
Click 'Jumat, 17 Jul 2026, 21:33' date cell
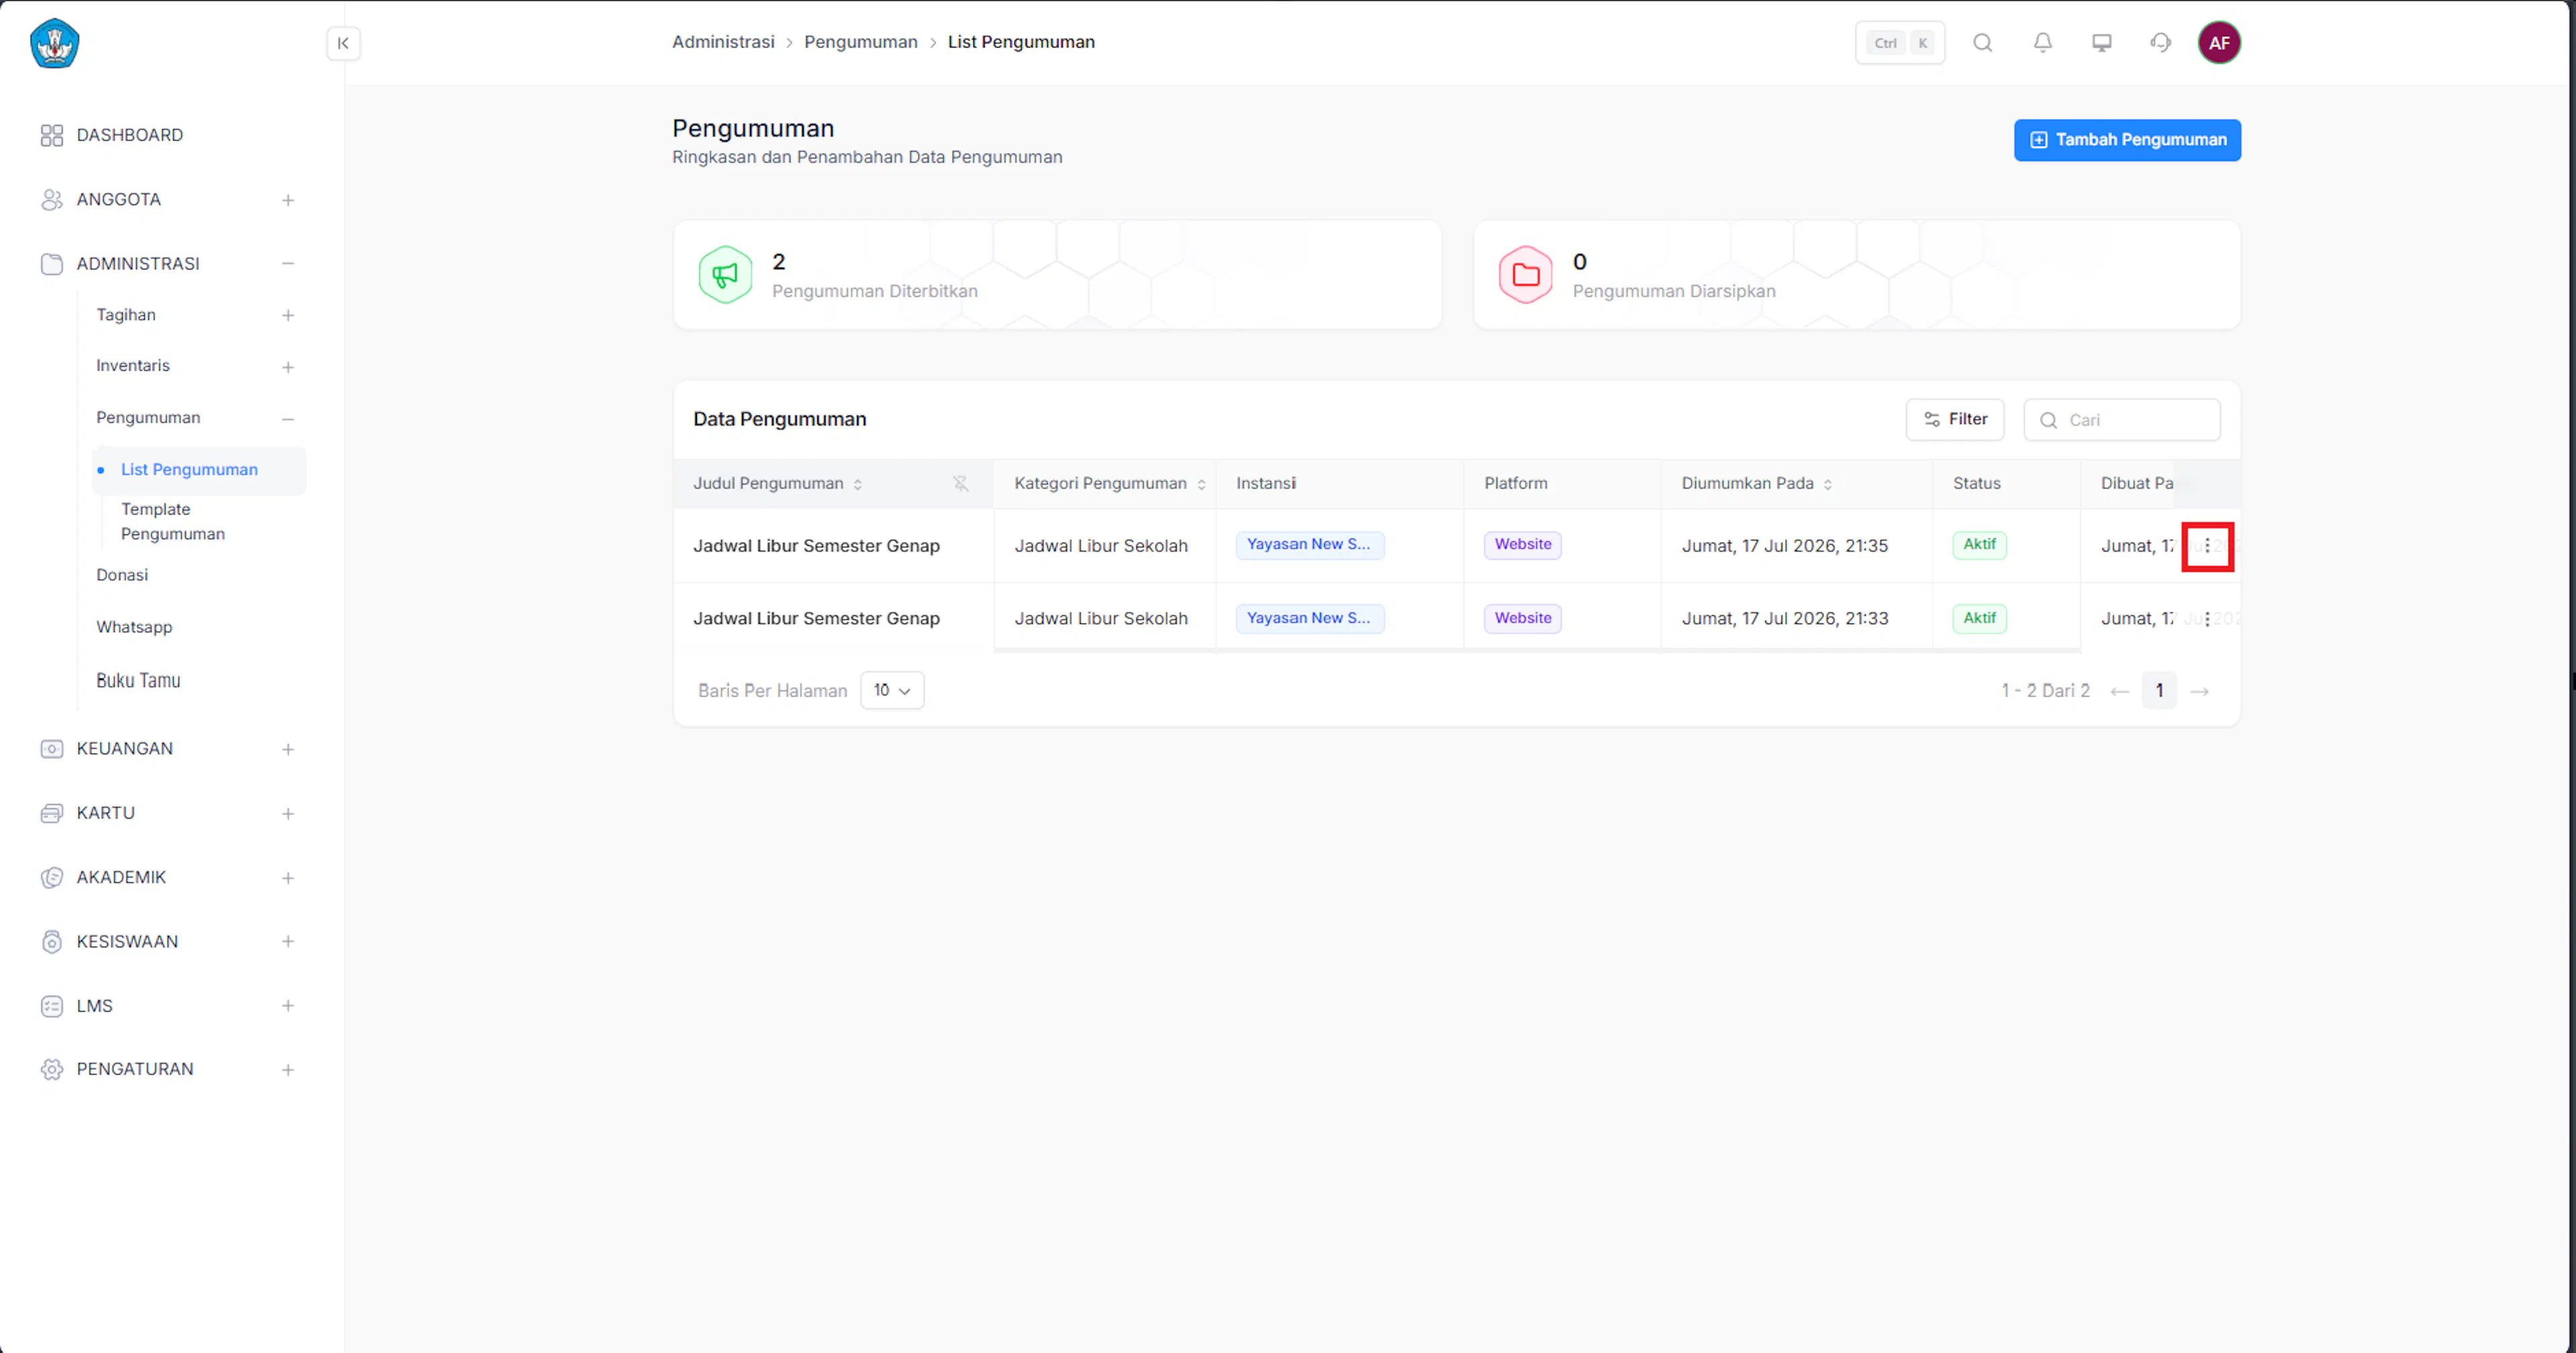click(1784, 619)
